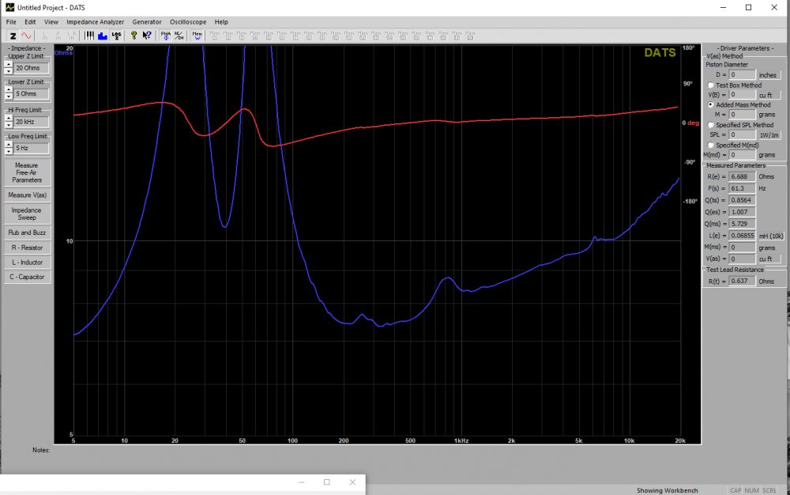Decrease the Lower Z Limit with down arrow
Image resolution: width=790 pixels, height=495 pixels.
[8, 98]
